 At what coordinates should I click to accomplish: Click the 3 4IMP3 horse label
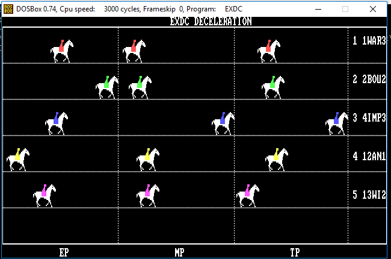[369, 117]
